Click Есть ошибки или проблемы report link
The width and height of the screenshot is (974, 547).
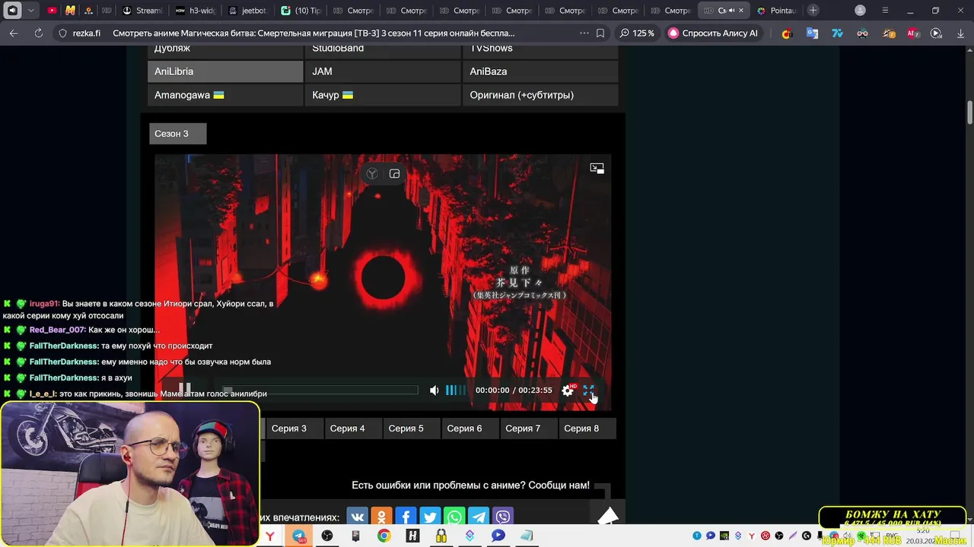(x=470, y=485)
